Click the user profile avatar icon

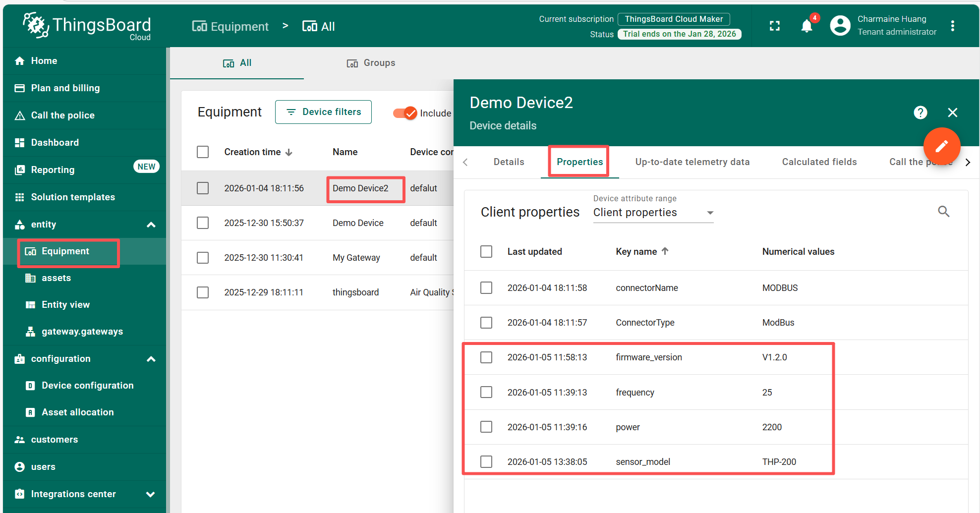840,26
